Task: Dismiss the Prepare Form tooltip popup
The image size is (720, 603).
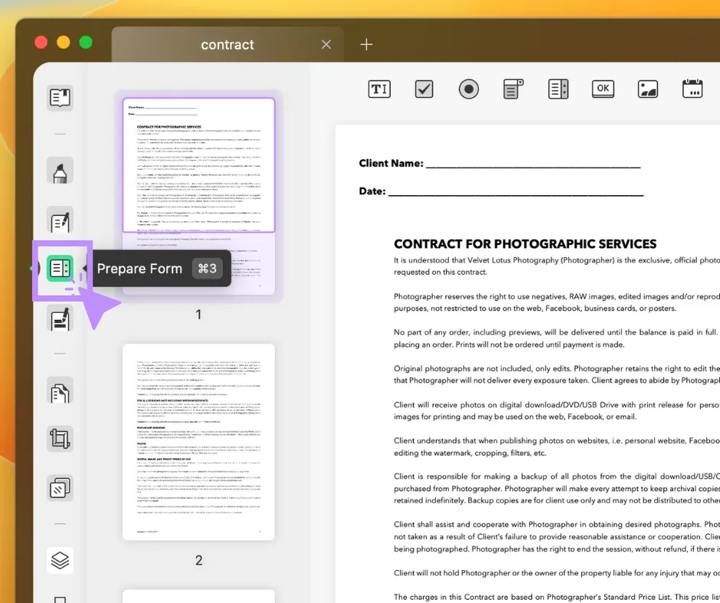Action: (x=161, y=269)
